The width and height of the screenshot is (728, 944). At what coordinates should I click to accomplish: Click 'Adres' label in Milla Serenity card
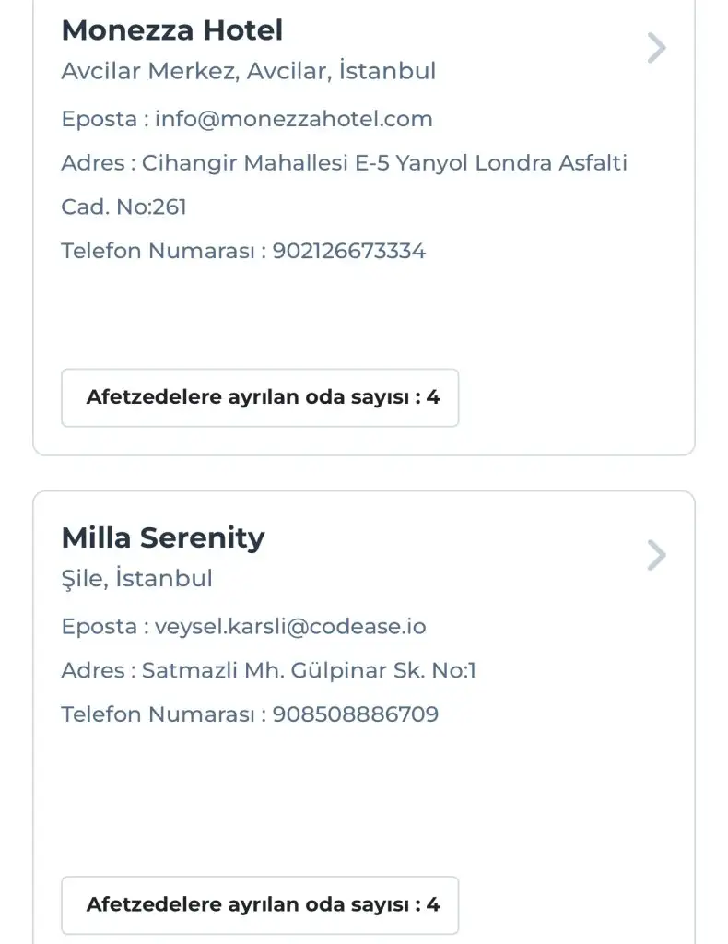point(92,671)
